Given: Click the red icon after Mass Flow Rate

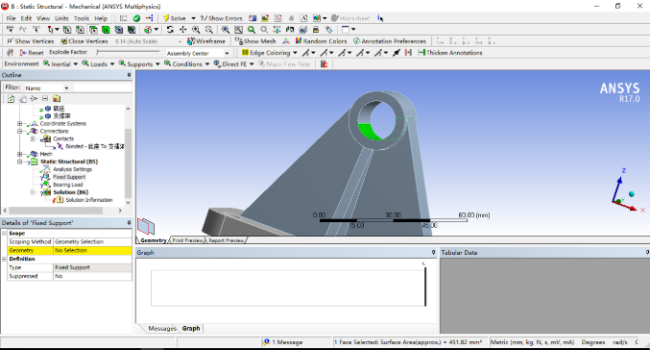Looking at the screenshot, I should [325, 63].
